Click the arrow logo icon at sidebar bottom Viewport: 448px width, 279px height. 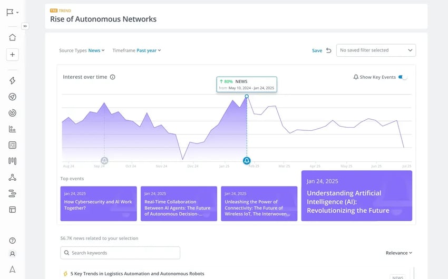click(12, 270)
